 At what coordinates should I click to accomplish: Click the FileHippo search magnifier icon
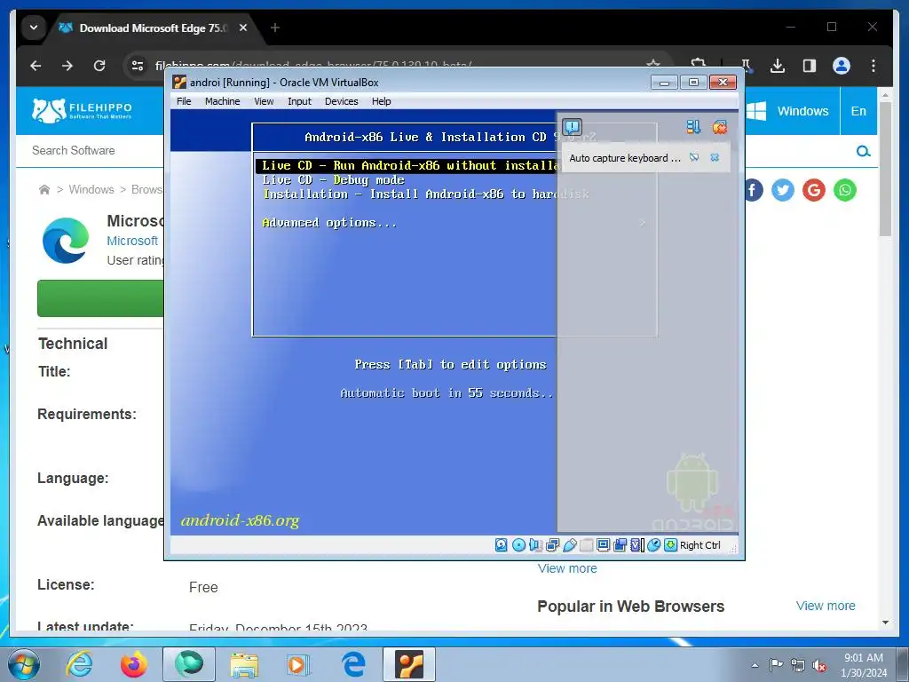(x=863, y=151)
